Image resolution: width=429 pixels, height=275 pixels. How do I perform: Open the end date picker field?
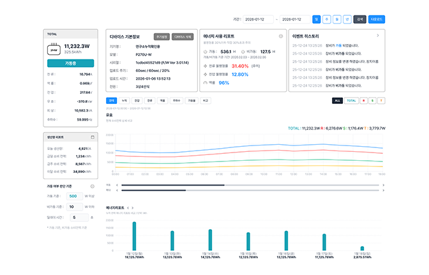[x=295, y=20]
